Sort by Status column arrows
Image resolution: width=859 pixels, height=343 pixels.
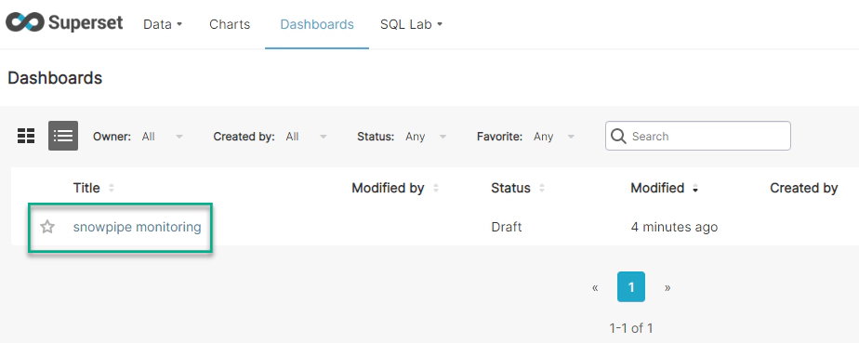click(542, 188)
